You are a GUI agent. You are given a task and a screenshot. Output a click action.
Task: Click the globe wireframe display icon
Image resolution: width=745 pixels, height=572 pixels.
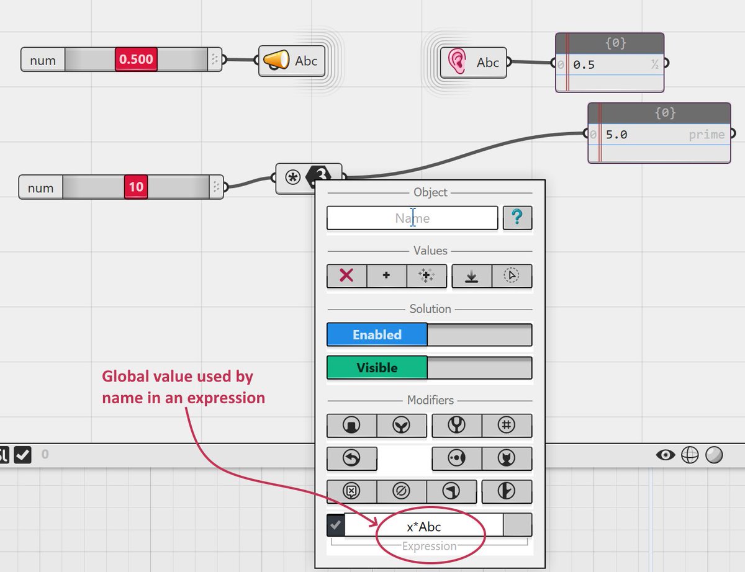690,455
